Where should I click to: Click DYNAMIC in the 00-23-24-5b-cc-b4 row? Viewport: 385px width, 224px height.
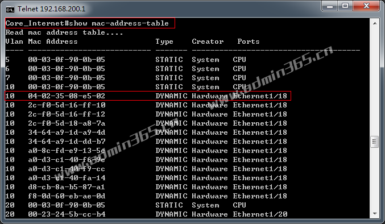coord(171,214)
